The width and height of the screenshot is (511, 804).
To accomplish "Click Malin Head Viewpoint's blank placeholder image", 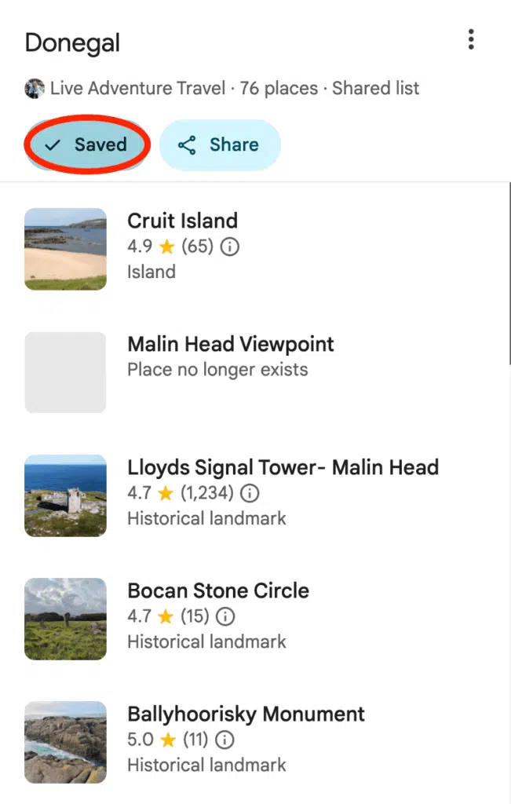I will (x=65, y=372).
